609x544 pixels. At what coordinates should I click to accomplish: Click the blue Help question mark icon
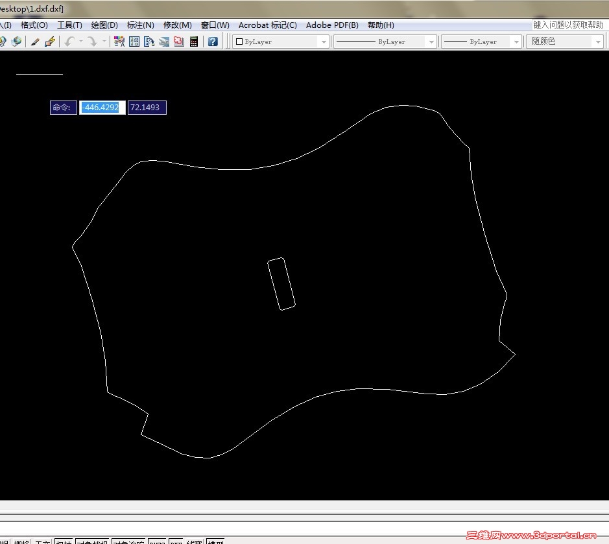point(213,41)
